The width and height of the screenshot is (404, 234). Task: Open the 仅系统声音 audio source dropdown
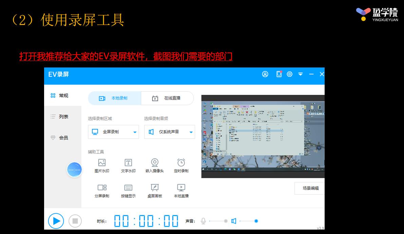click(x=190, y=132)
